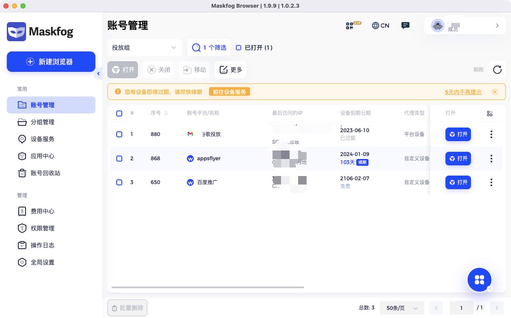Click the Maskfog logo icon

[x=16, y=31]
